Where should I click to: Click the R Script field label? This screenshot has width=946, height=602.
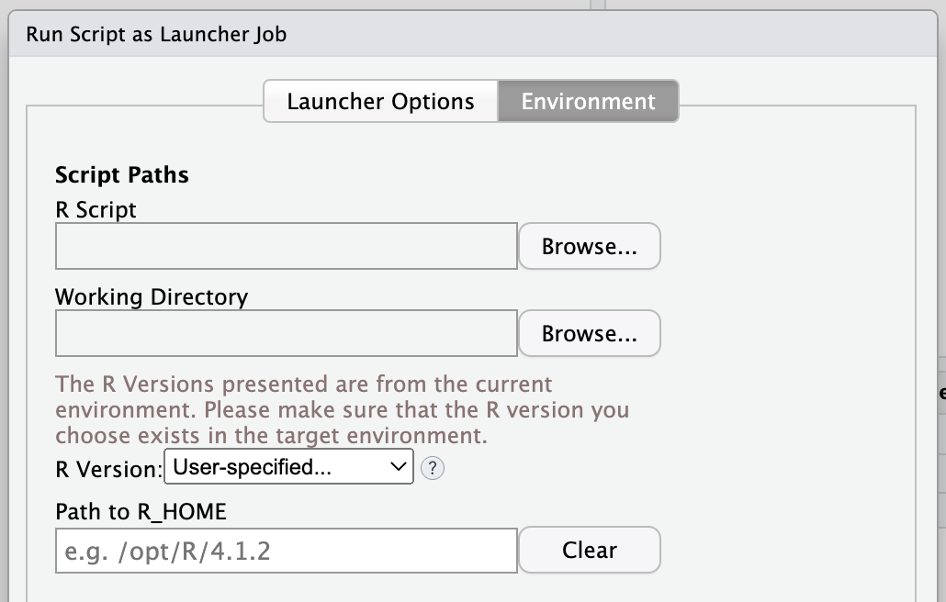(96, 210)
